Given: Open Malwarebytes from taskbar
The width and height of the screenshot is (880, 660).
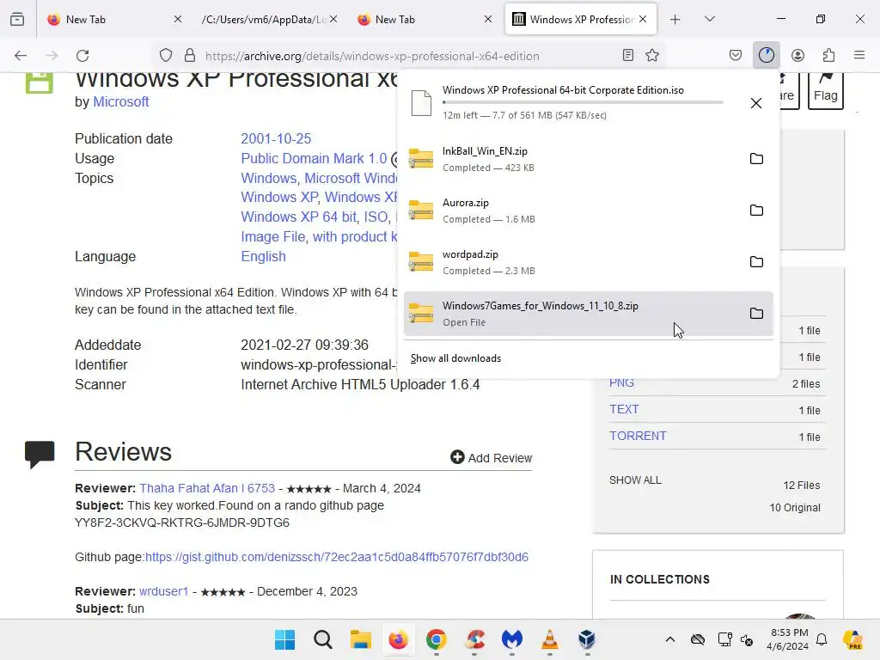Looking at the screenshot, I should click(x=512, y=639).
